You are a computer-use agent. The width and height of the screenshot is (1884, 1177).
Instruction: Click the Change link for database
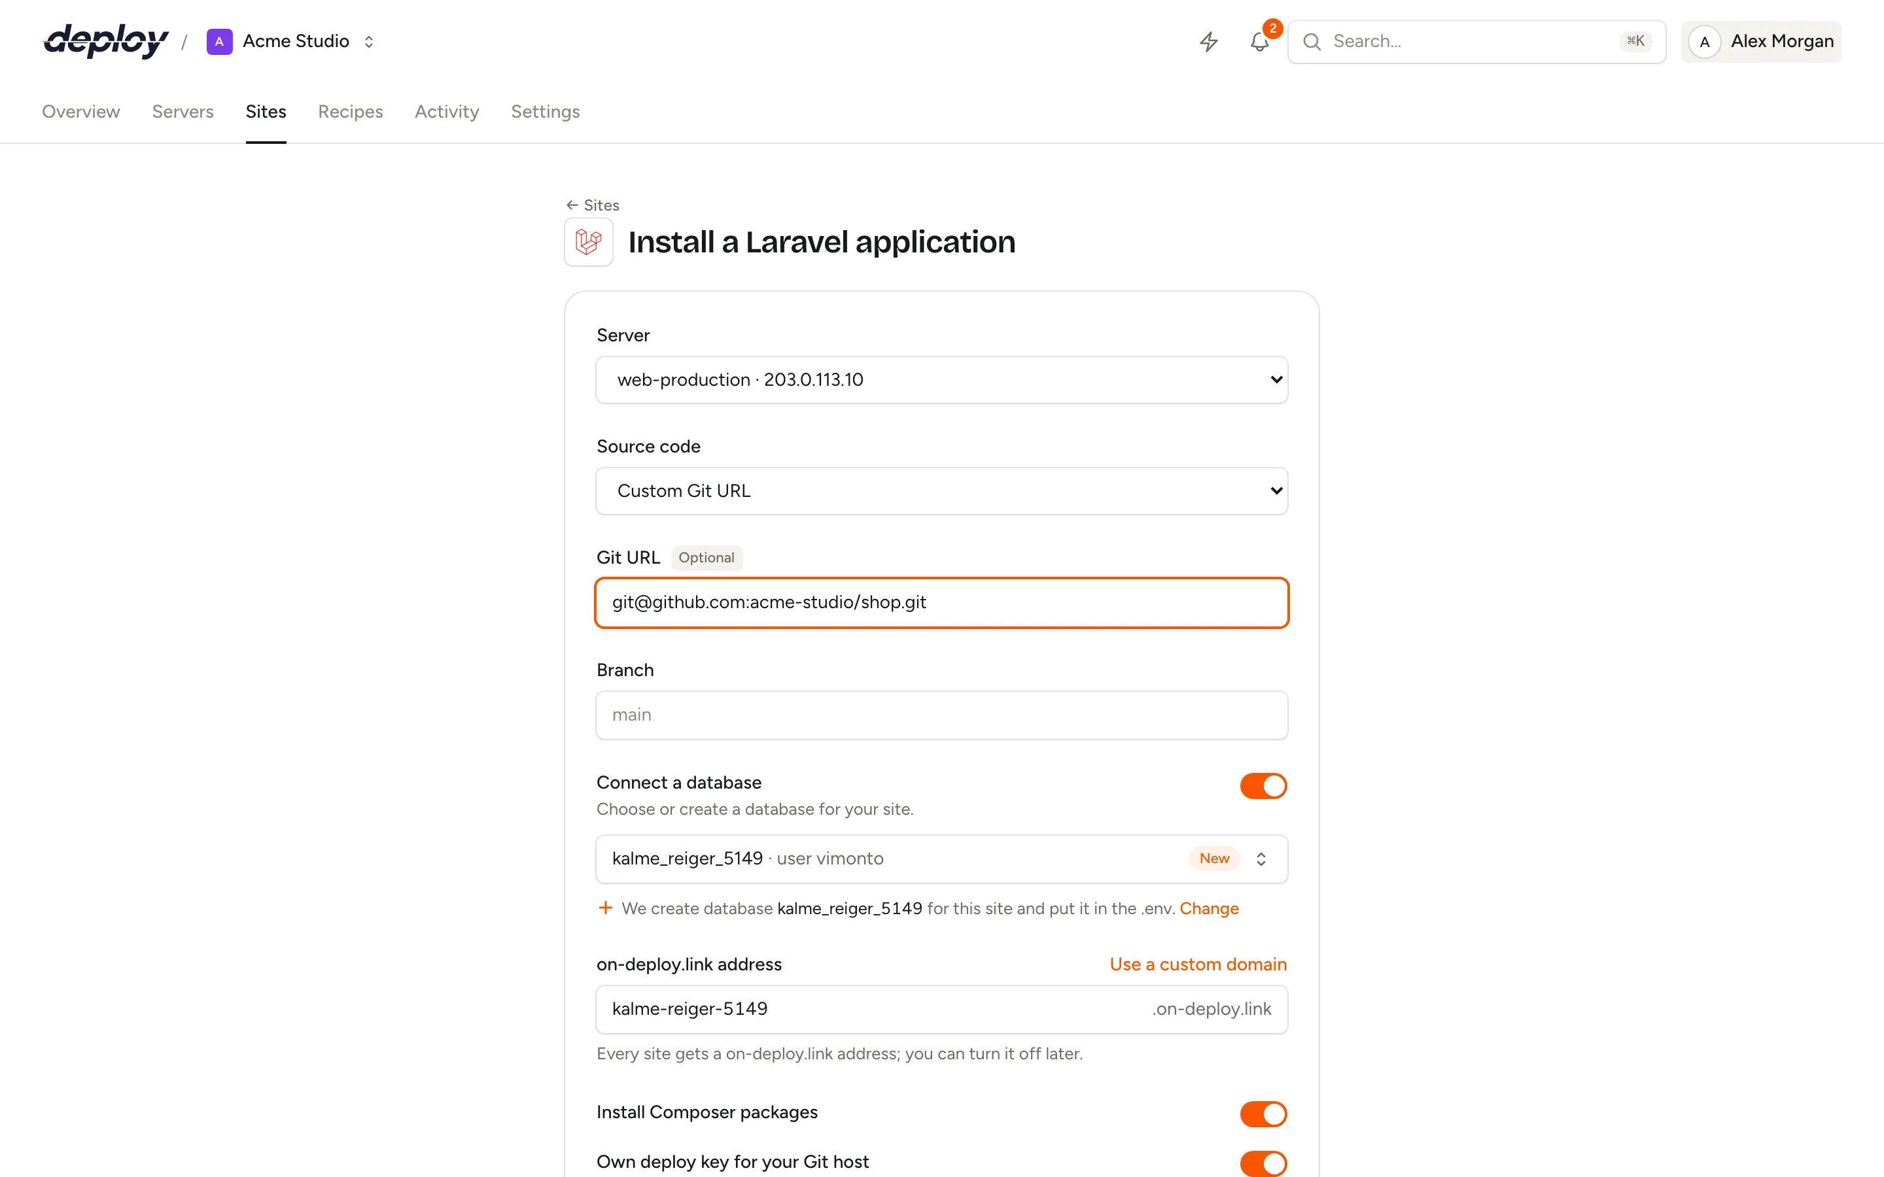click(x=1208, y=908)
